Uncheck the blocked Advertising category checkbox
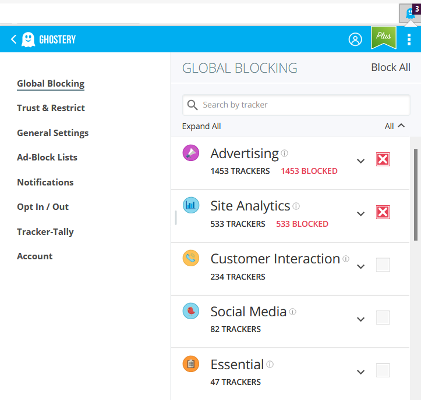 point(383,159)
